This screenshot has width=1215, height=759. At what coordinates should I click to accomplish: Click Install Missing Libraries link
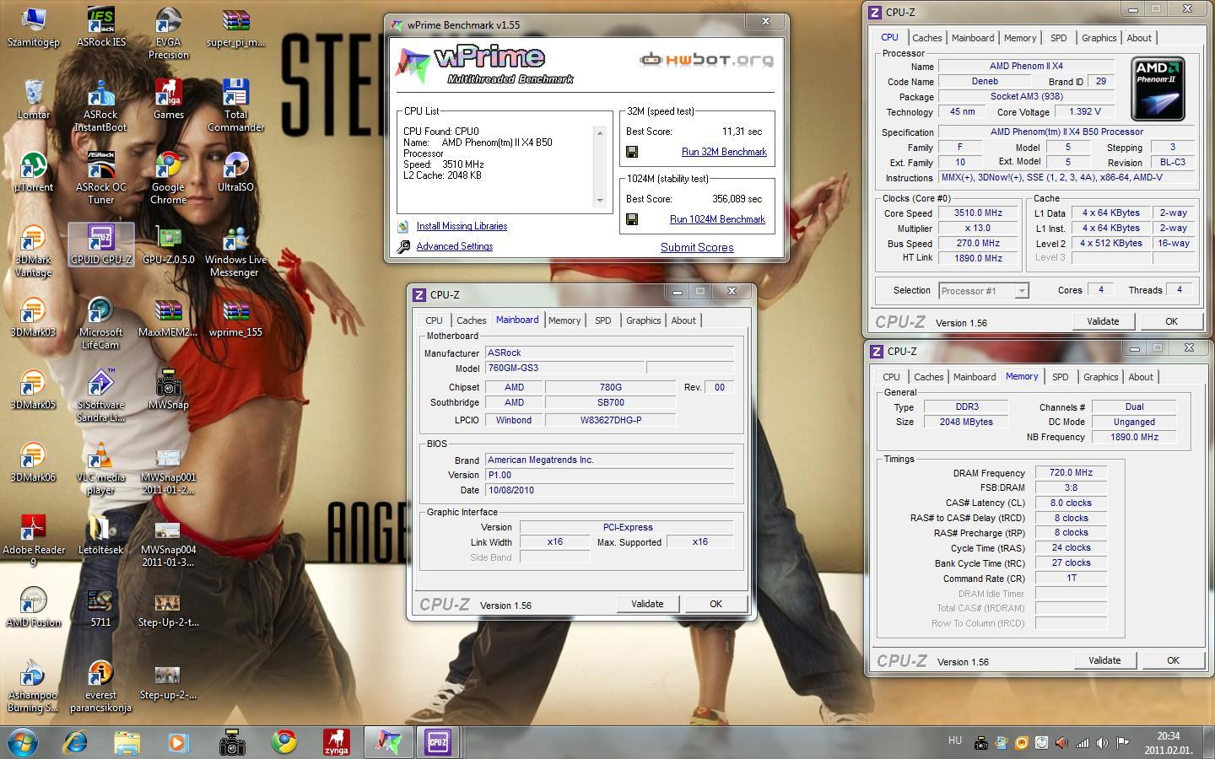click(x=462, y=226)
